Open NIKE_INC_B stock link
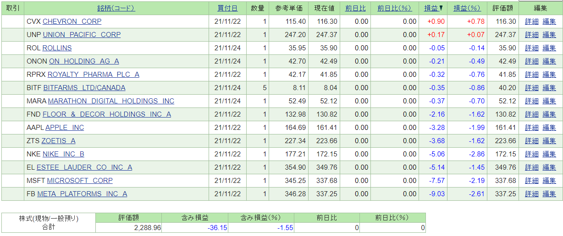This screenshot has height=236, width=563. pyautogui.click(x=63, y=154)
